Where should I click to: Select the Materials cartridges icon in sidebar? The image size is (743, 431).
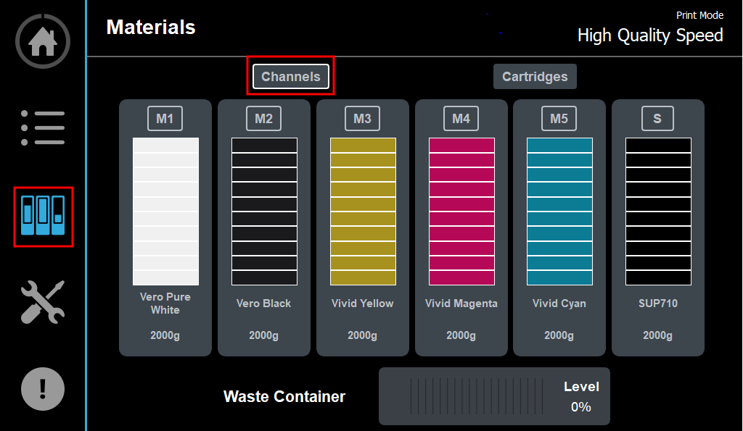43,216
